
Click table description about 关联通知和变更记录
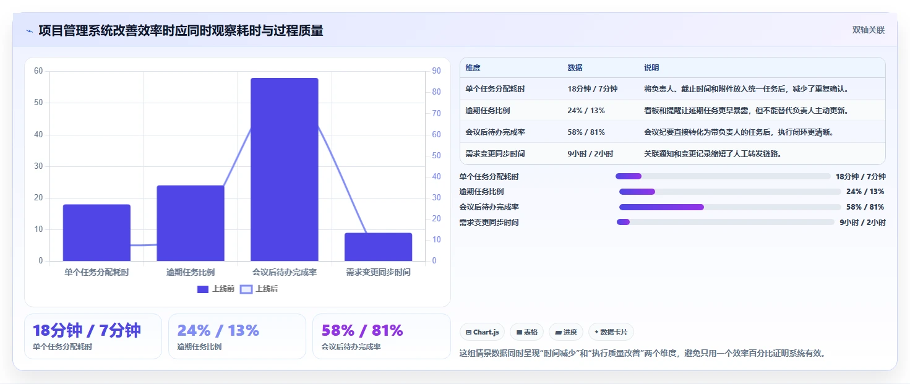(x=713, y=154)
